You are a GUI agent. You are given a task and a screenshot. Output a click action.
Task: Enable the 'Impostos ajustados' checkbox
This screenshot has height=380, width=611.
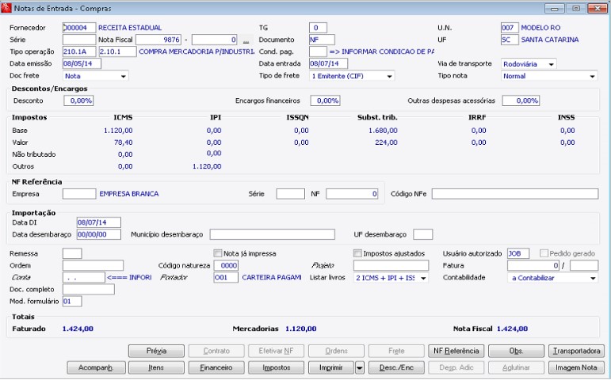click(x=357, y=253)
